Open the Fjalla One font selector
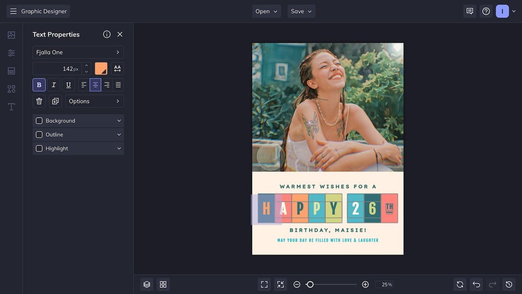Screen dimensions: 522x294 pos(78,52)
